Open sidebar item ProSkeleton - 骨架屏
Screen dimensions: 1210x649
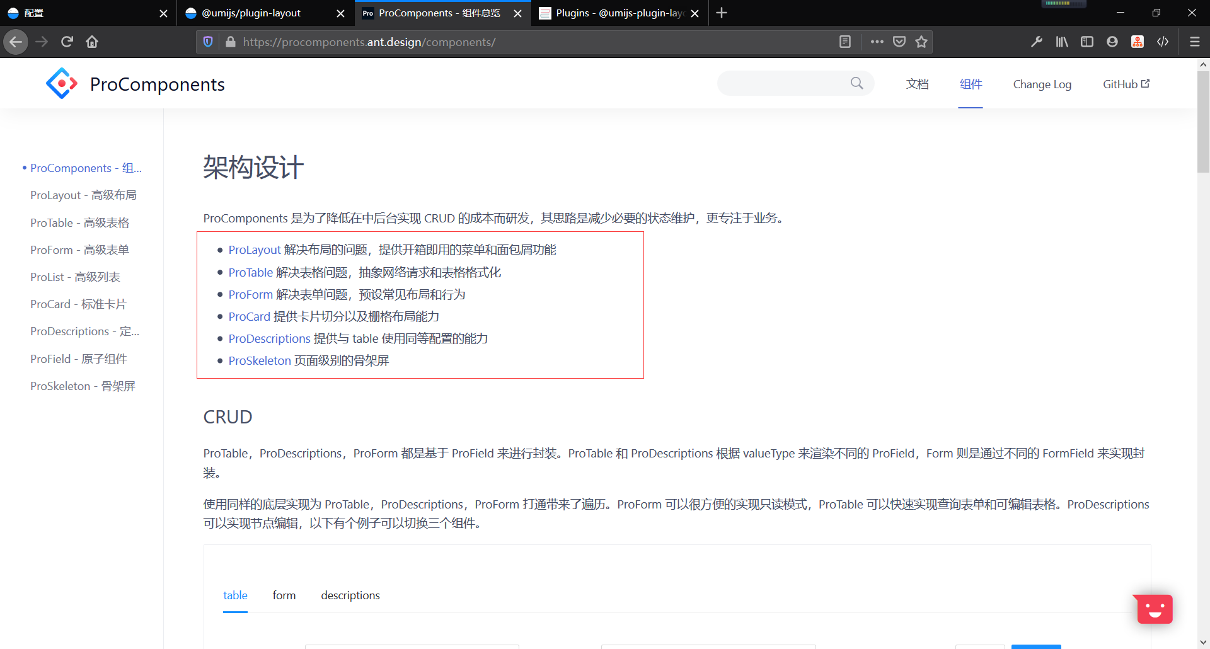[x=83, y=386]
